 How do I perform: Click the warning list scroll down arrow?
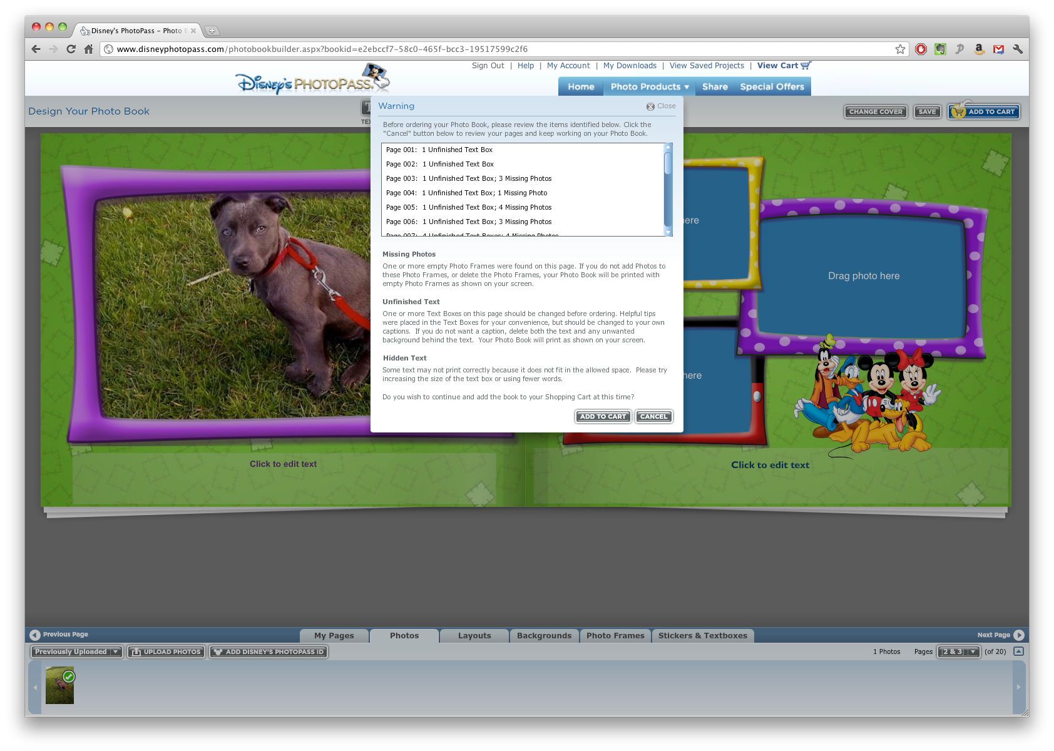pos(668,232)
